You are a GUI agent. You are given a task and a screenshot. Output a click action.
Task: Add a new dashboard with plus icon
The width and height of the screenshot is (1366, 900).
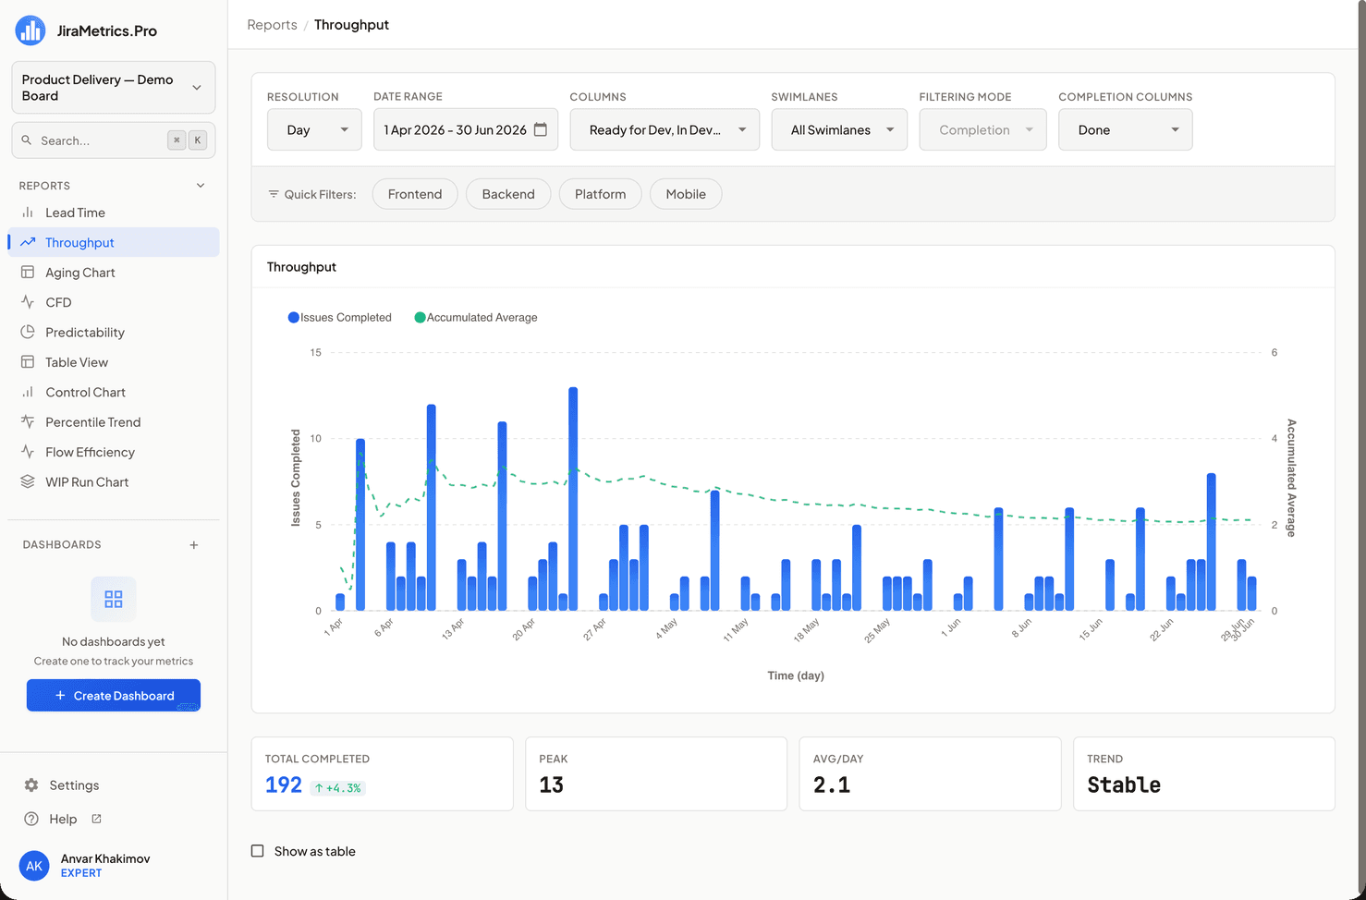point(194,545)
